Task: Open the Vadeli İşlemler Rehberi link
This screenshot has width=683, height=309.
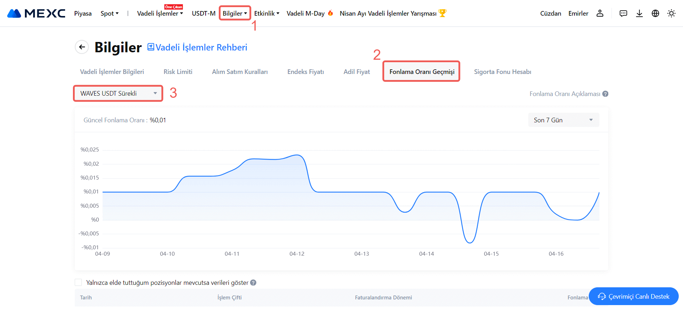Action: [197, 47]
